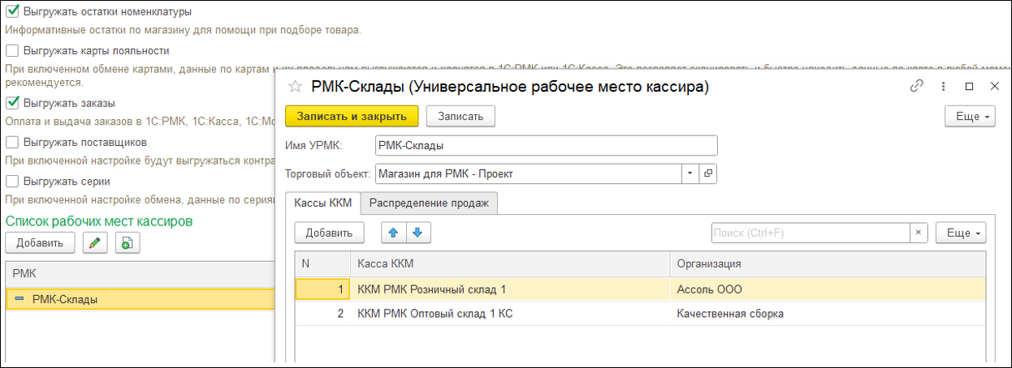
Task: Enable Выгружать карты лояльности checkbox
Action: click(12, 50)
